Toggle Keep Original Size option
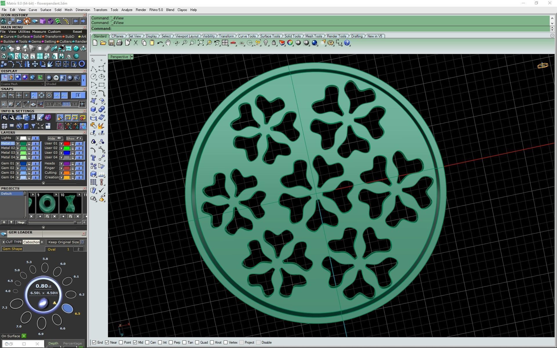557x348 pixels. 82,242
